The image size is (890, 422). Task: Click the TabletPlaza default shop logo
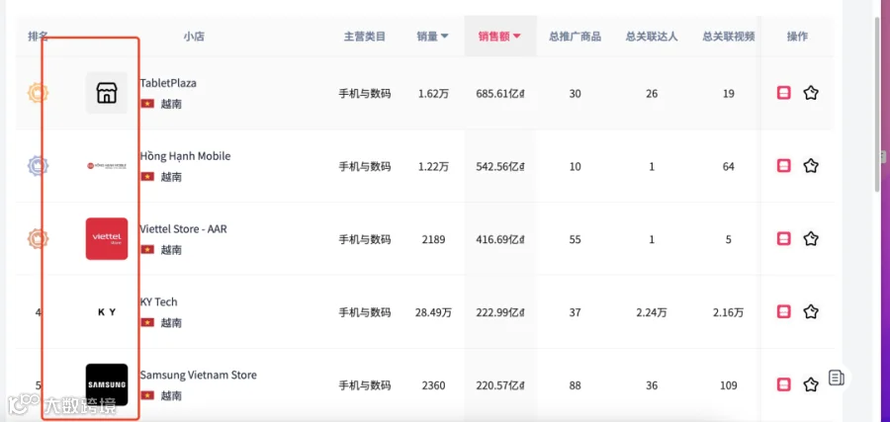pyautogui.click(x=107, y=93)
